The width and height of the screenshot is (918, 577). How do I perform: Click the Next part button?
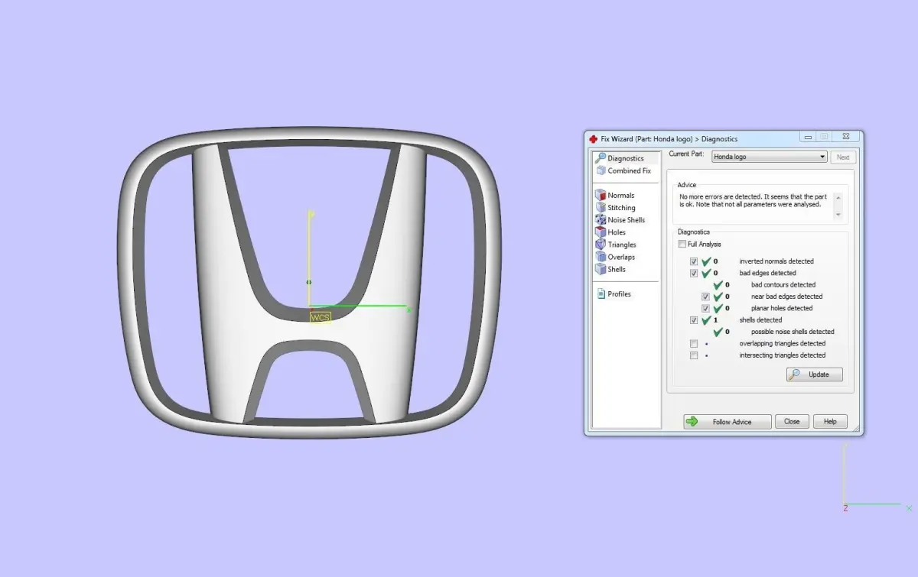tap(843, 157)
